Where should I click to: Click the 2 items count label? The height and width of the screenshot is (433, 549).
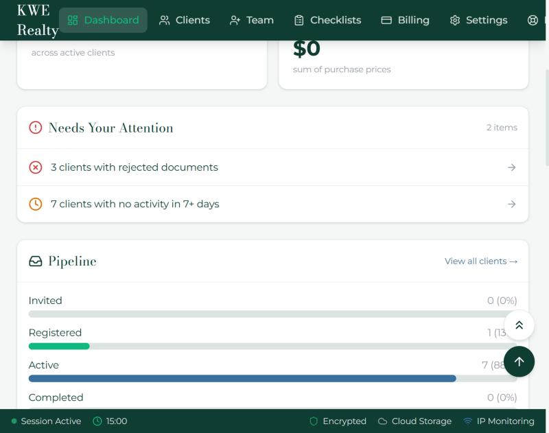coord(502,128)
